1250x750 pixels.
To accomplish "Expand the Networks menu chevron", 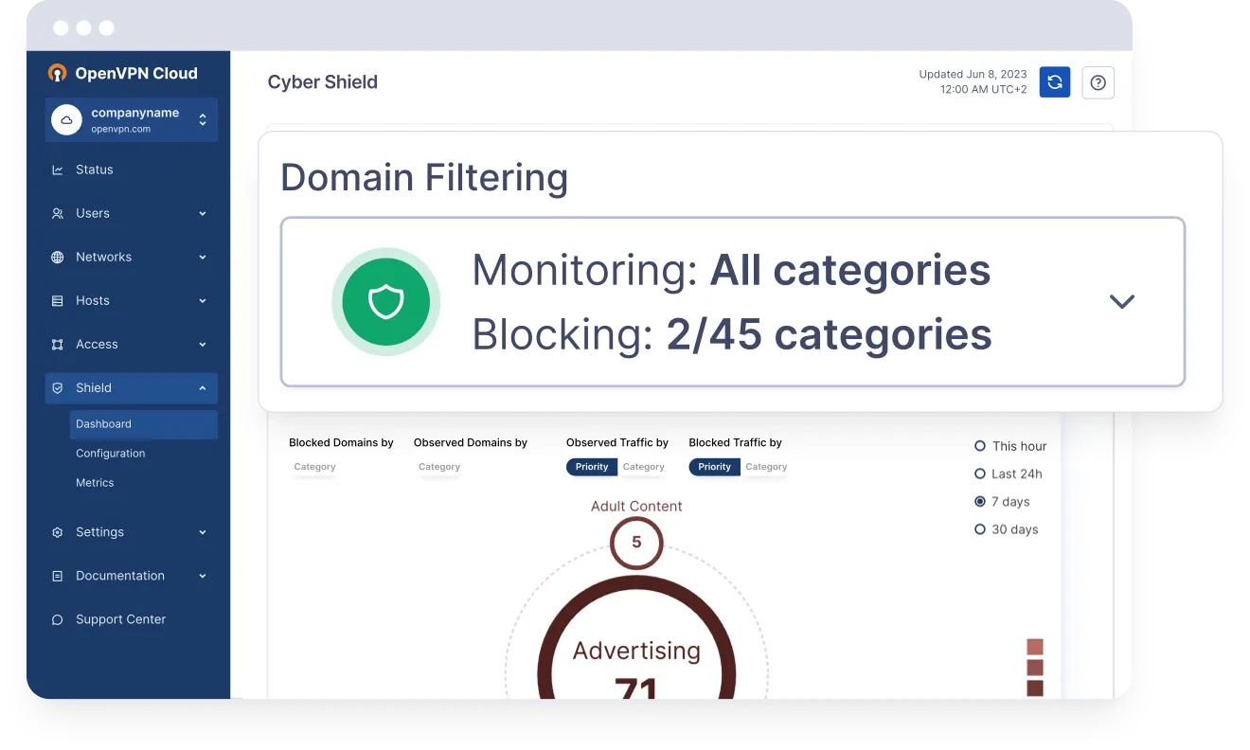I will tap(203, 258).
